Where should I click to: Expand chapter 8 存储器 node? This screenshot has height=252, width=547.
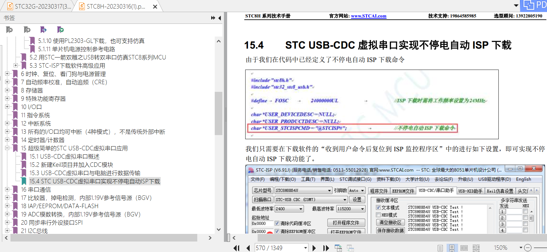(7, 90)
